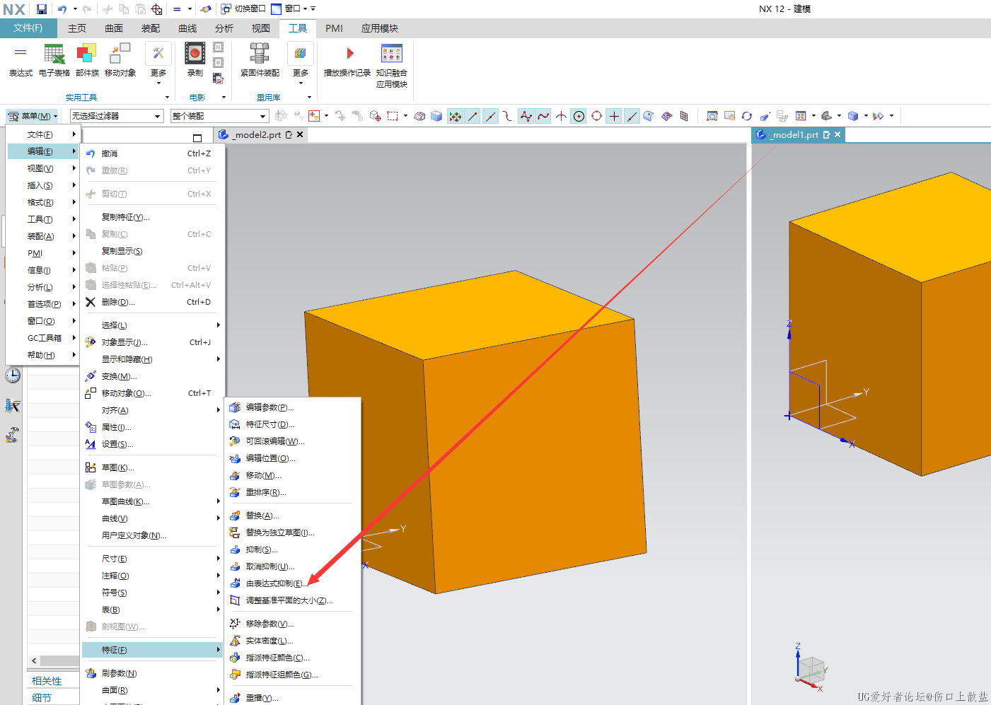Select the 移动对象 ribbon tool

[120, 60]
